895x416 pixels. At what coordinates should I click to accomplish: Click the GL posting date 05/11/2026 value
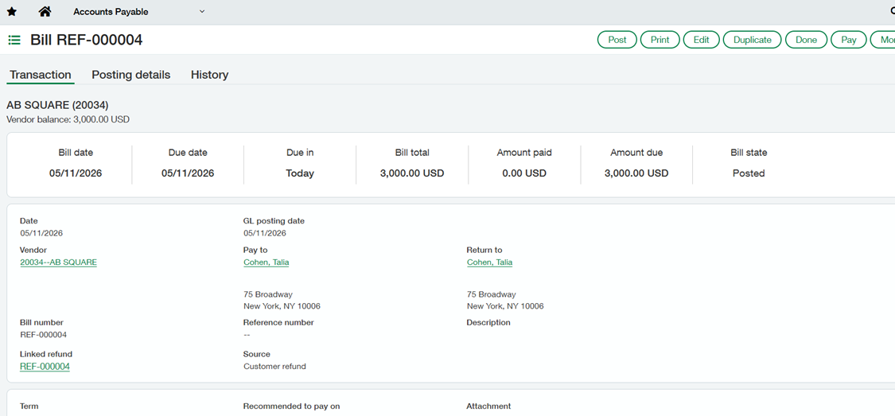coord(265,233)
